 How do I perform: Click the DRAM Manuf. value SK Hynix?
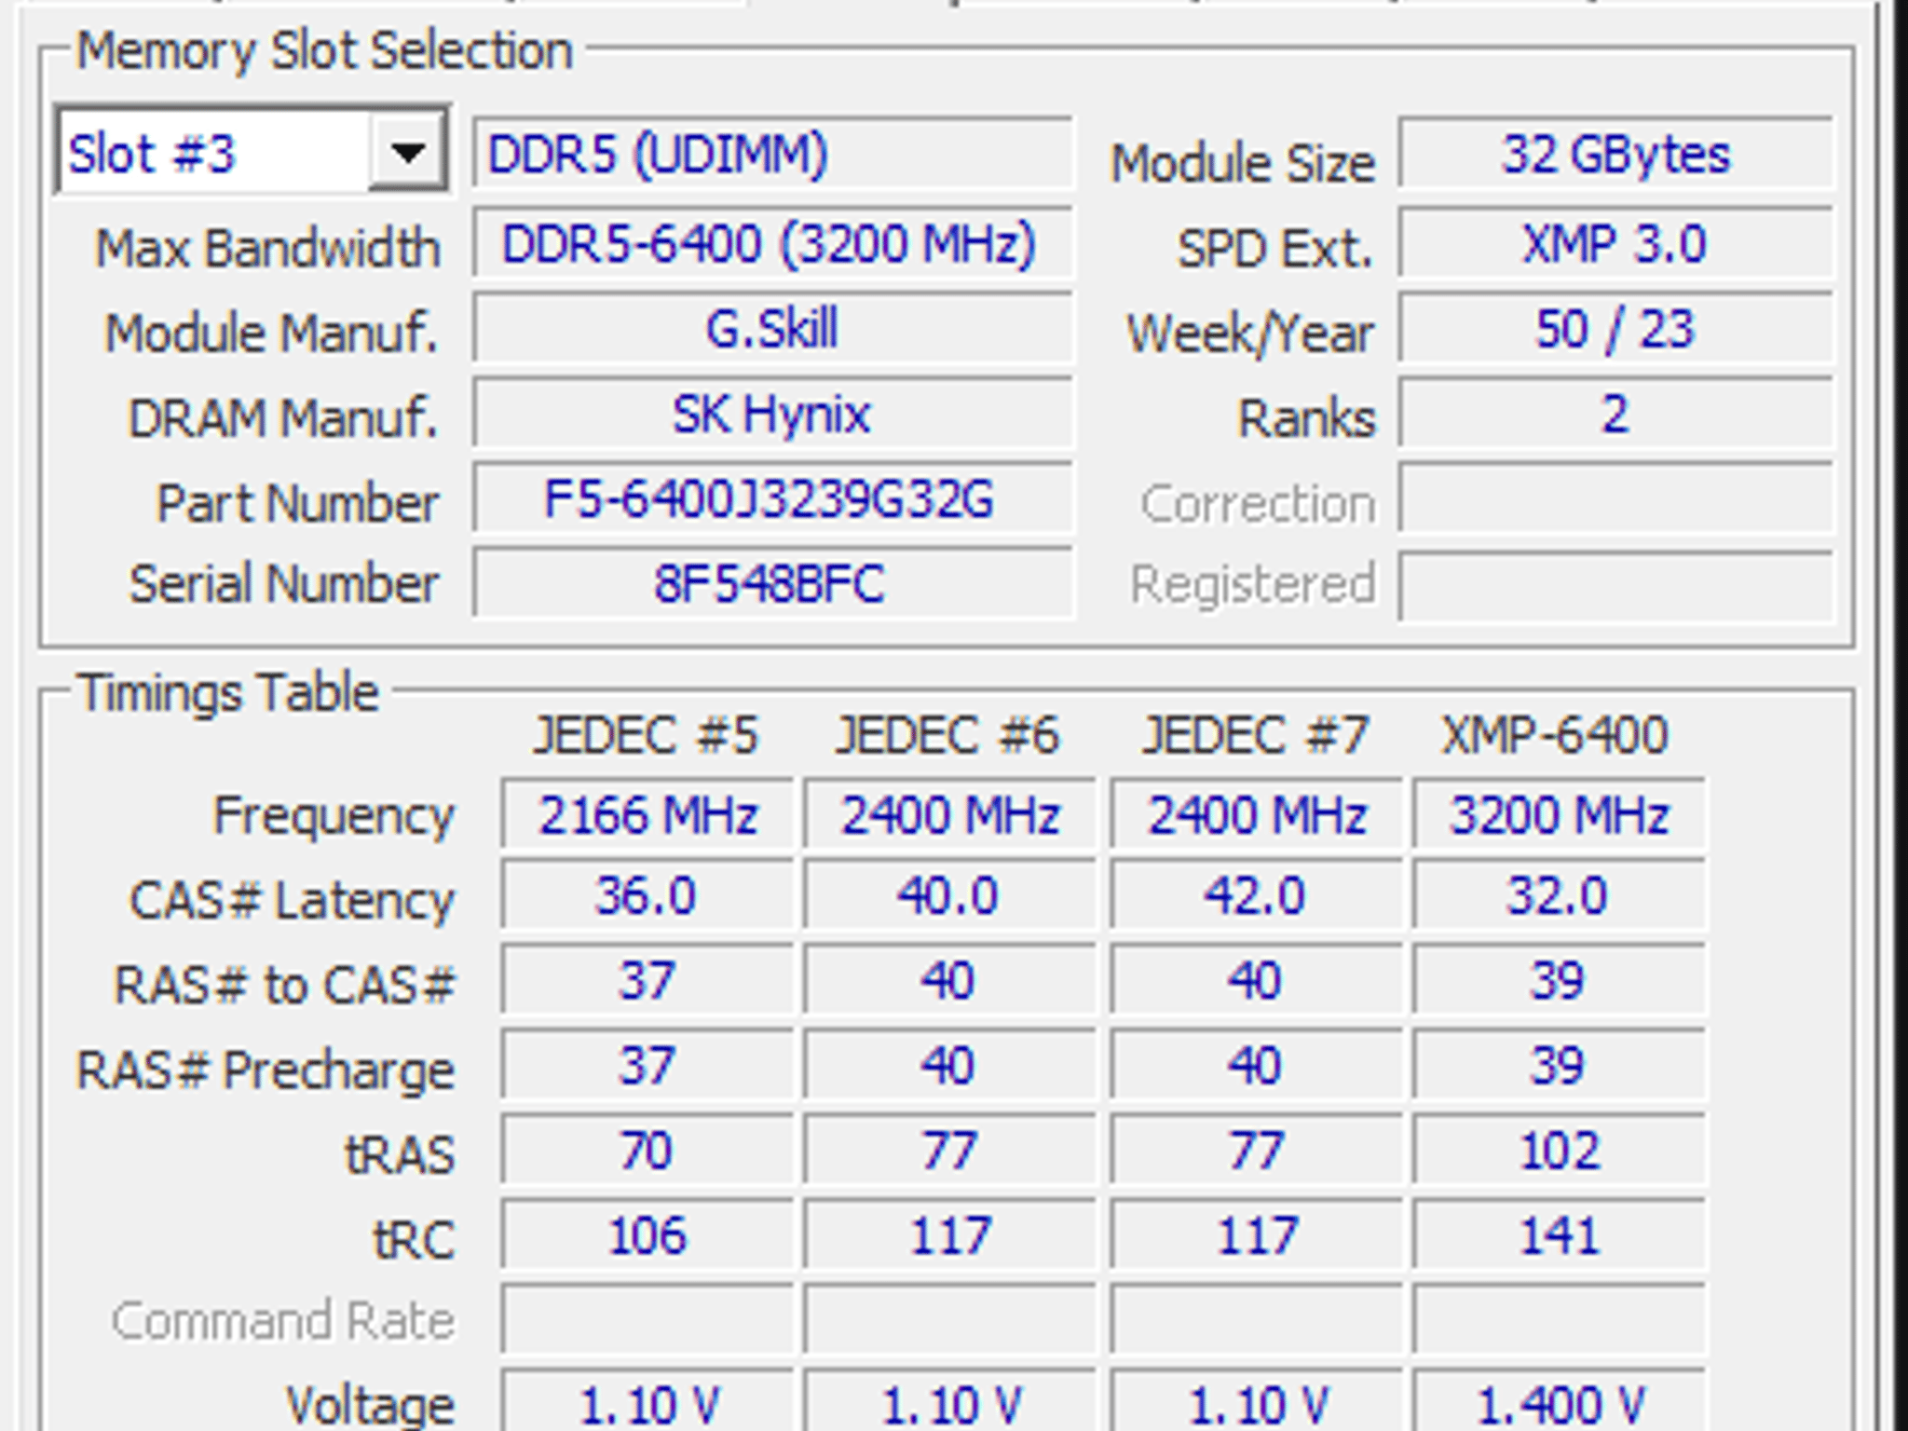pyautogui.click(x=772, y=413)
